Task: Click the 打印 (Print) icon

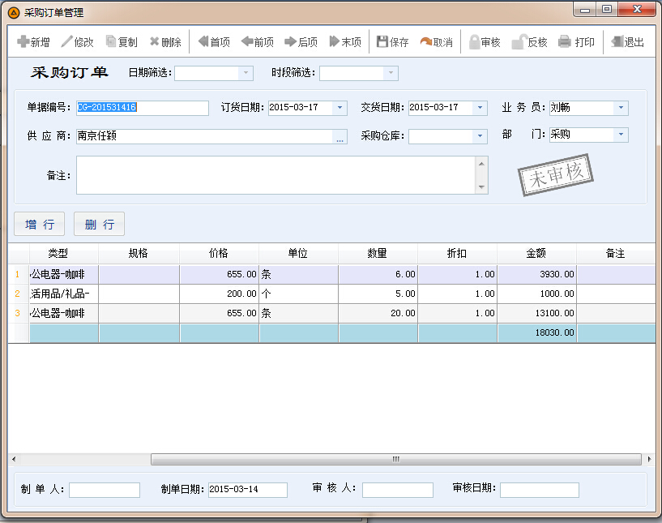Action: pyautogui.click(x=577, y=42)
